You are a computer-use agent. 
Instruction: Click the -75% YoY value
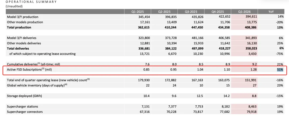coord(280,54)
